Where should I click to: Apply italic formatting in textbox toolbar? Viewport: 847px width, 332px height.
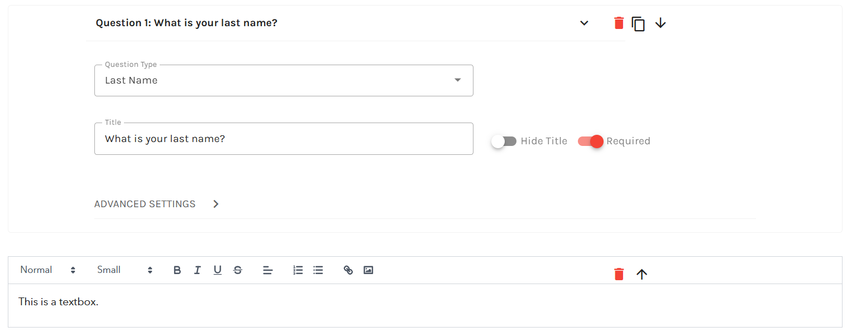coord(197,270)
